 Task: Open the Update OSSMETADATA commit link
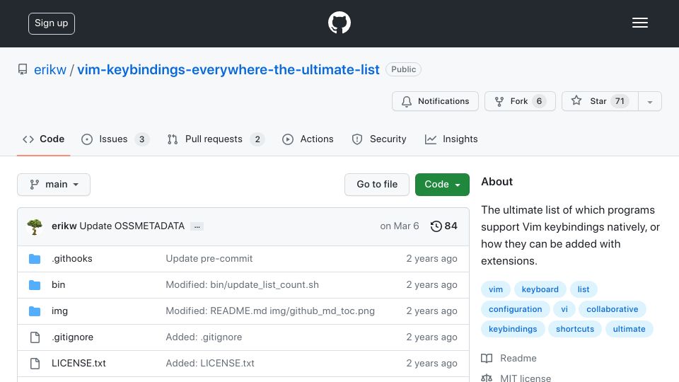coord(132,226)
